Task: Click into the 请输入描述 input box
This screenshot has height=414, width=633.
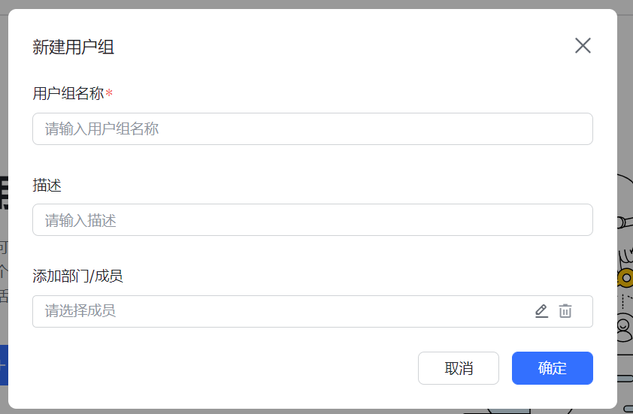Action: (x=313, y=220)
